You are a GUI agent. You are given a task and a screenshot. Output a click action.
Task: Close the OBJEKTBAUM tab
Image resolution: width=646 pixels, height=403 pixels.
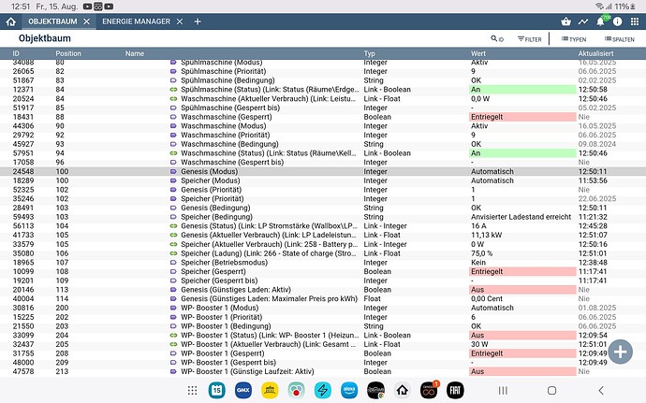(86, 22)
